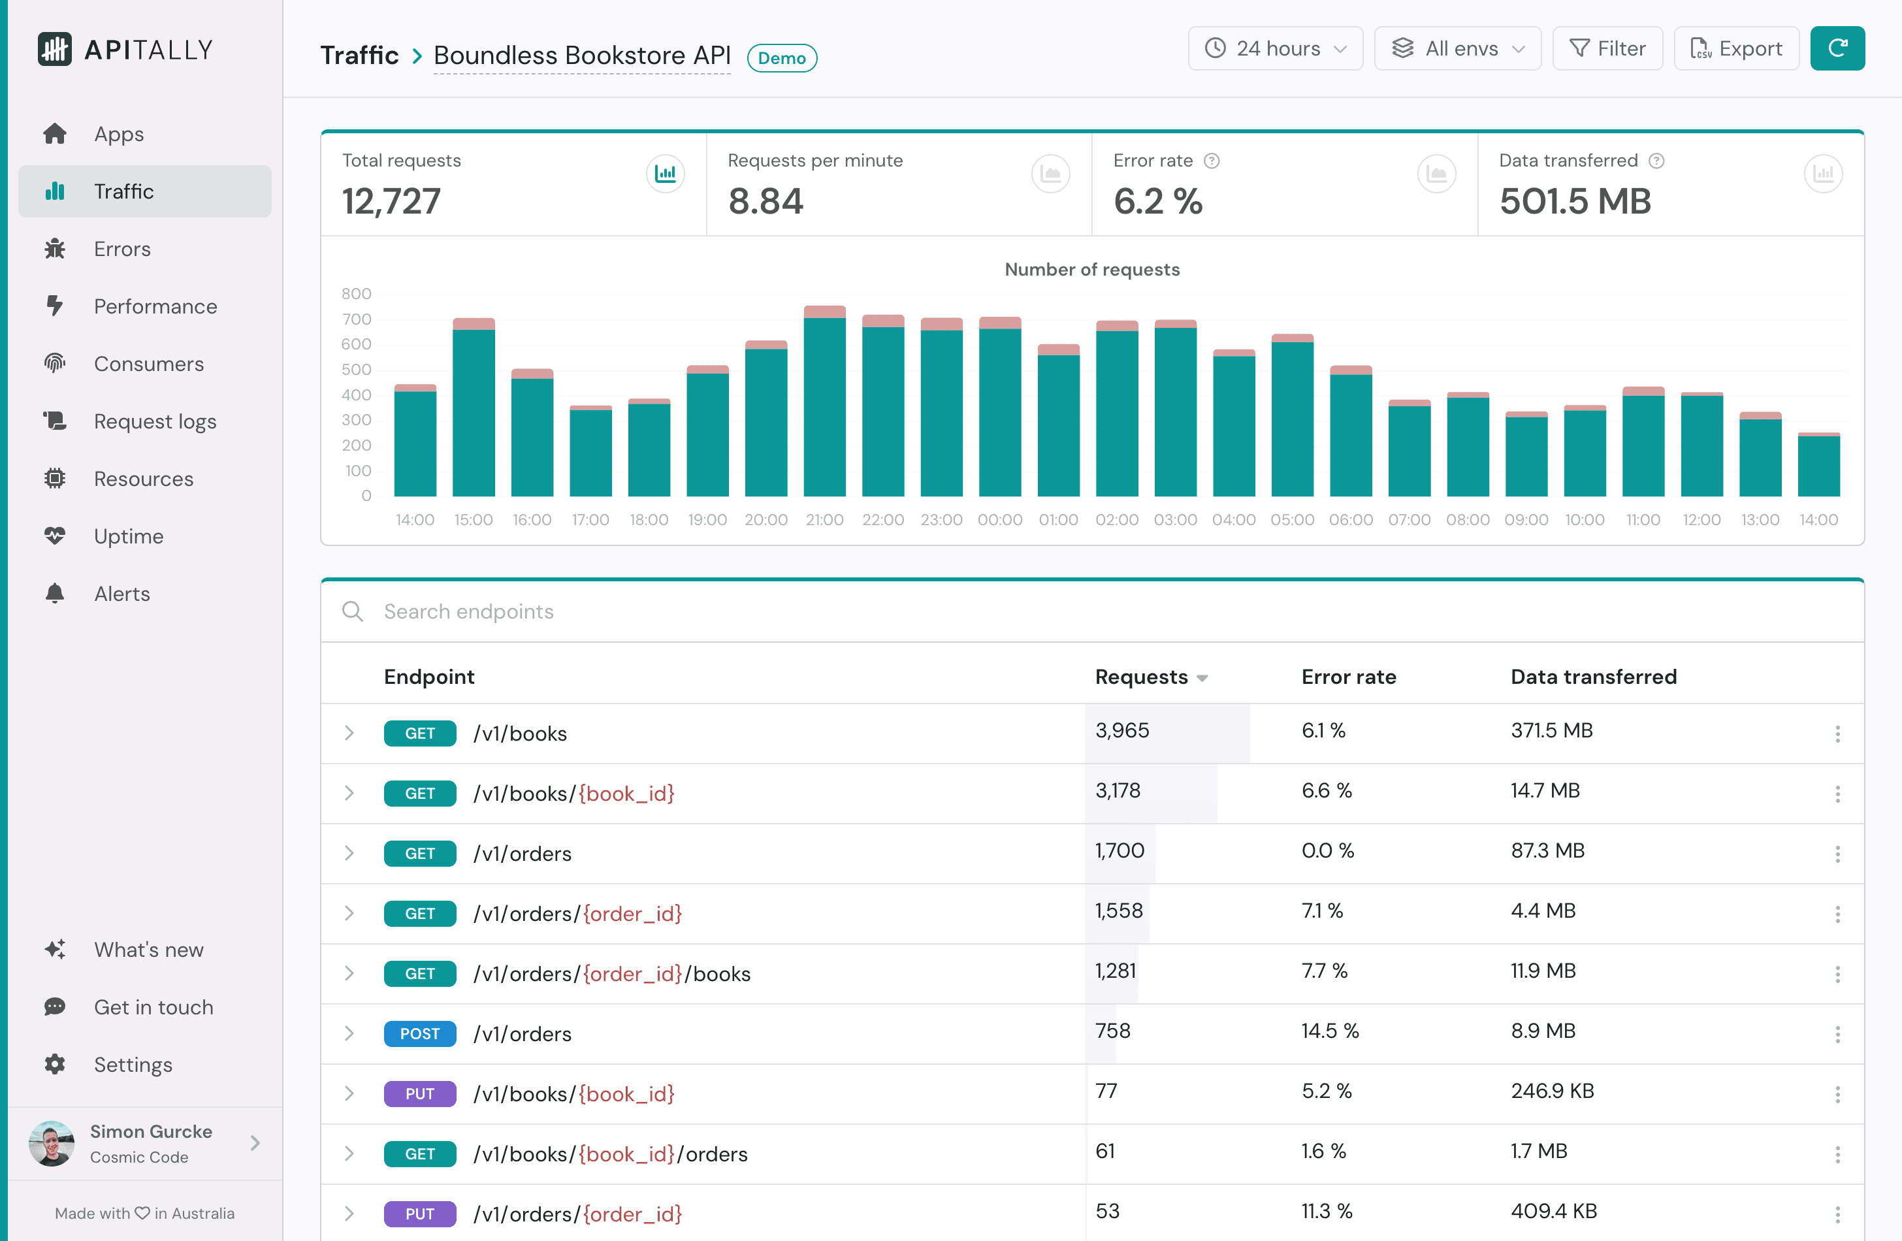The image size is (1902, 1241).
Task: Select the Performance lightning icon
Action: pyautogui.click(x=55, y=306)
